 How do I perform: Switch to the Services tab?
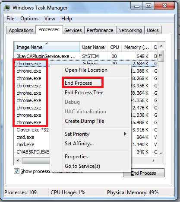click(x=73, y=30)
